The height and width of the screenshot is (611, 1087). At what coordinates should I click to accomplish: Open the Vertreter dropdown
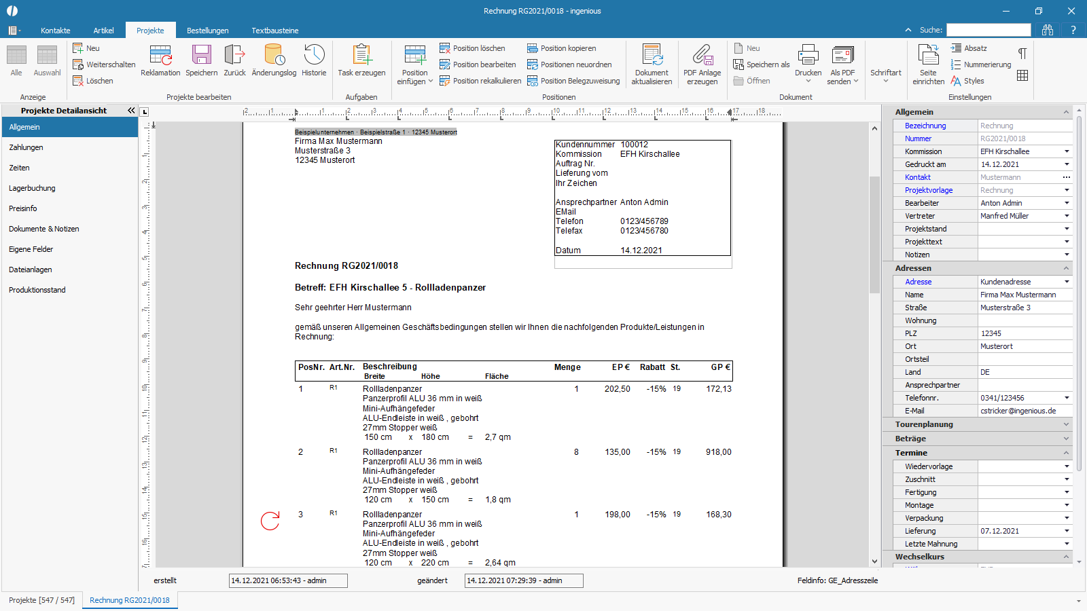click(x=1067, y=216)
